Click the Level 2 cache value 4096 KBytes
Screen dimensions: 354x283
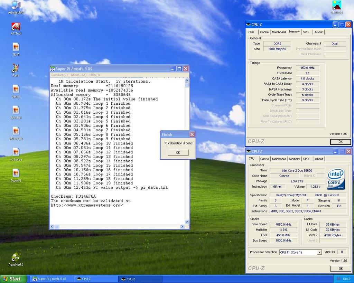pyautogui.click(x=333, y=235)
